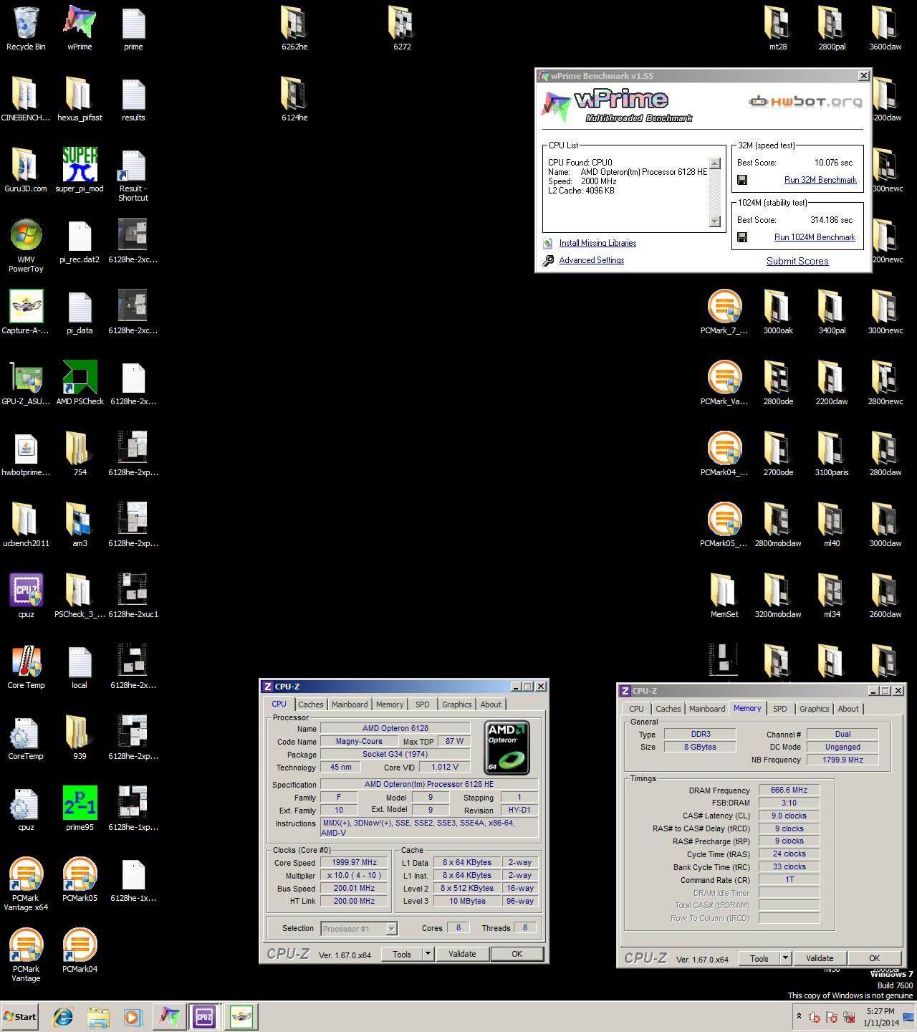Image resolution: width=917 pixels, height=1032 pixels.
Task: Launch Core Temp thermometer icon
Action: [x=26, y=666]
